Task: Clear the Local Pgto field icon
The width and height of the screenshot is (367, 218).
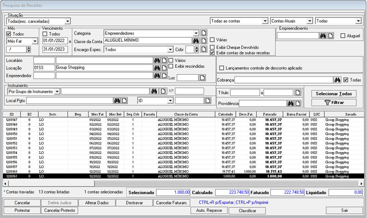Action: (125, 101)
